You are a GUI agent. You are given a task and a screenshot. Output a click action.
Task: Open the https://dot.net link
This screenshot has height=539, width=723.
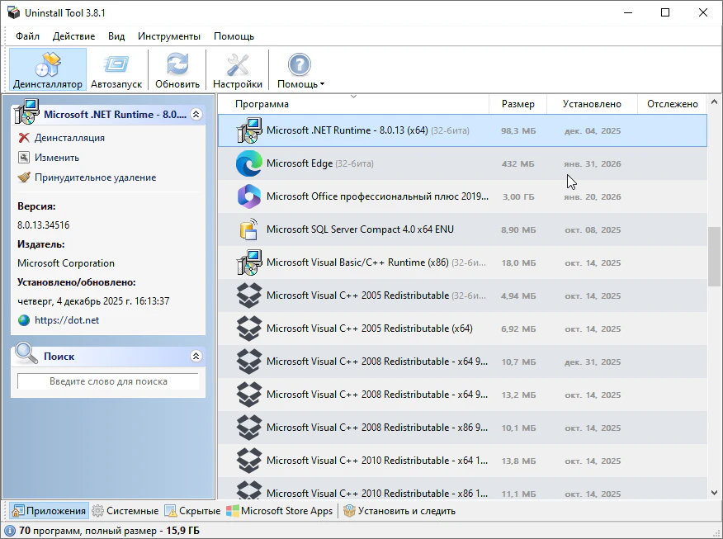click(x=69, y=320)
